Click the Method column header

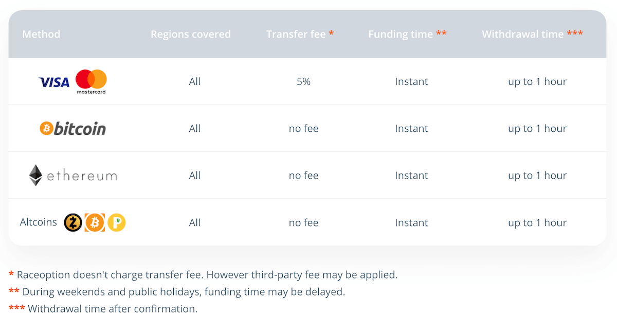[41, 34]
